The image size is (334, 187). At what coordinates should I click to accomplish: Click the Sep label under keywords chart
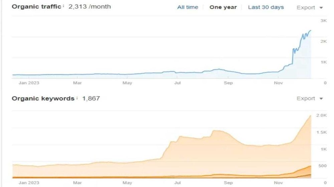(228, 183)
